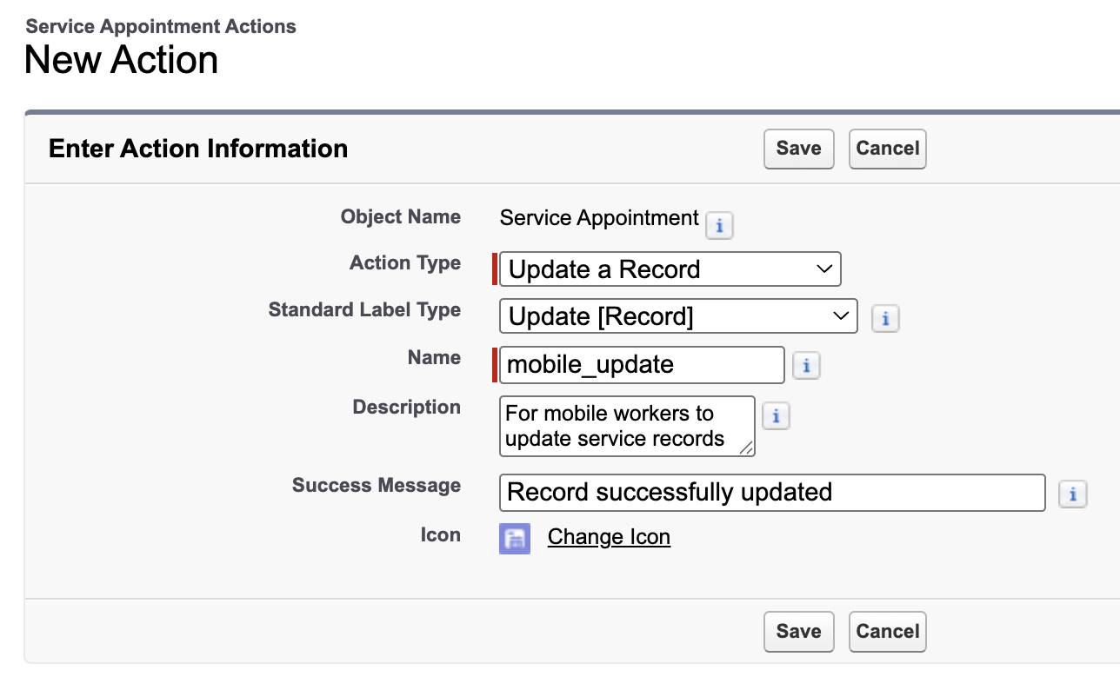Click the Icon field label

tap(440, 534)
